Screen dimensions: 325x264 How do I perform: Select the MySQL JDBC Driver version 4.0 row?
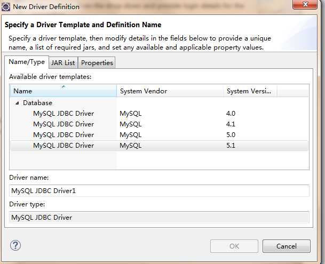159,114
